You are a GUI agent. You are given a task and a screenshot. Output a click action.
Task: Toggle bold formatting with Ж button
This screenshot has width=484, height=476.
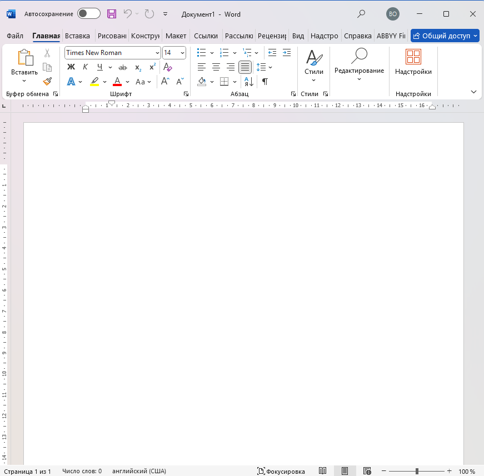click(x=71, y=67)
